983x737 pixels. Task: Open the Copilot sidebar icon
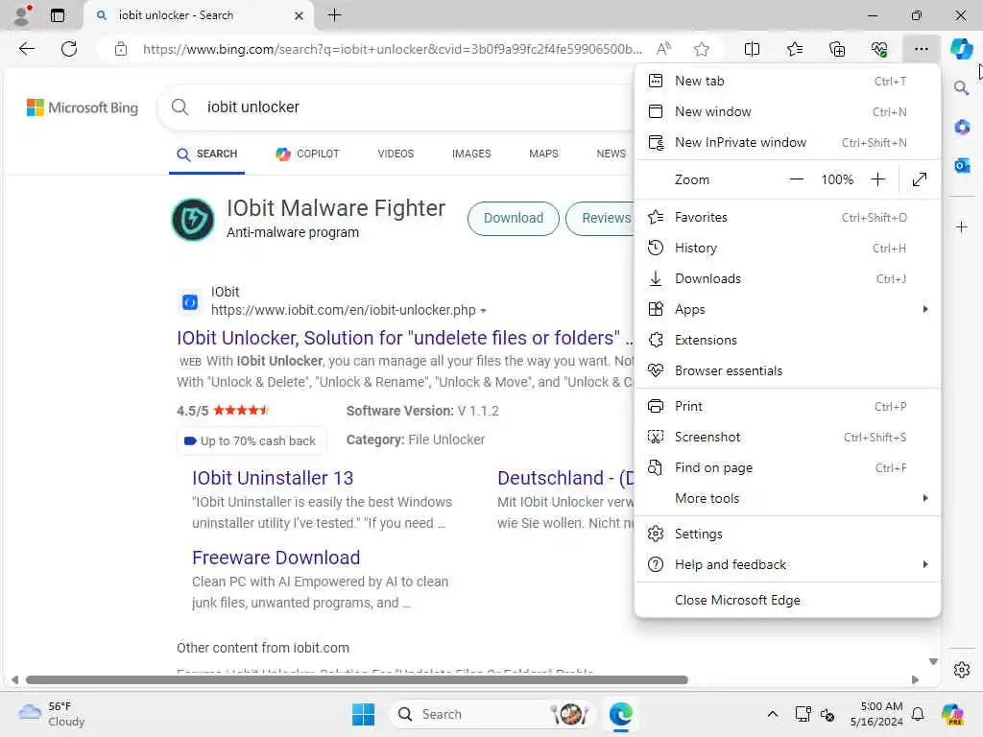click(x=961, y=48)
